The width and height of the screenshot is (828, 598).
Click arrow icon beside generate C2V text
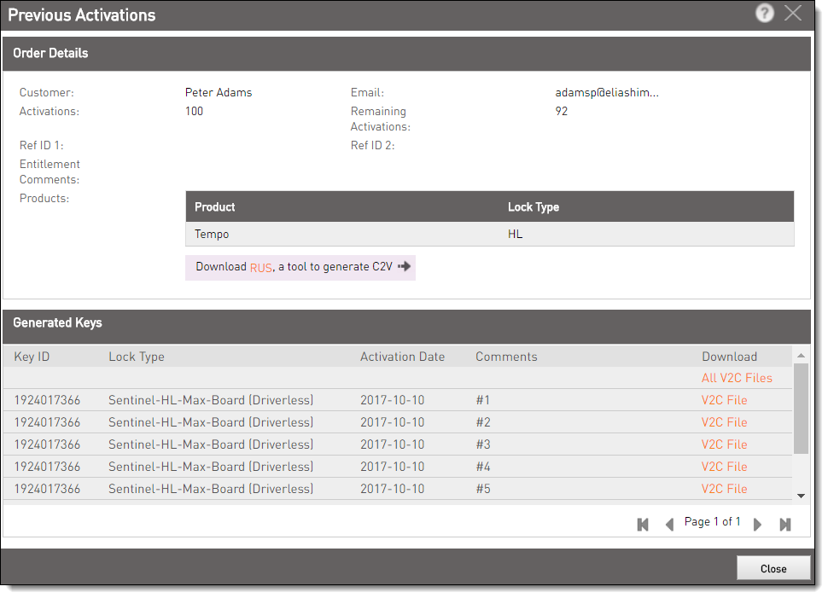[404, 266]
